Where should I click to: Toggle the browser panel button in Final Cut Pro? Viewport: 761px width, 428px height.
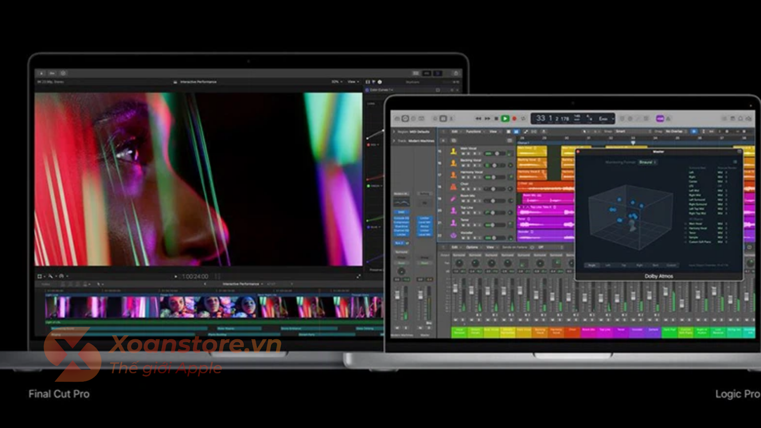tap(416, 73)
